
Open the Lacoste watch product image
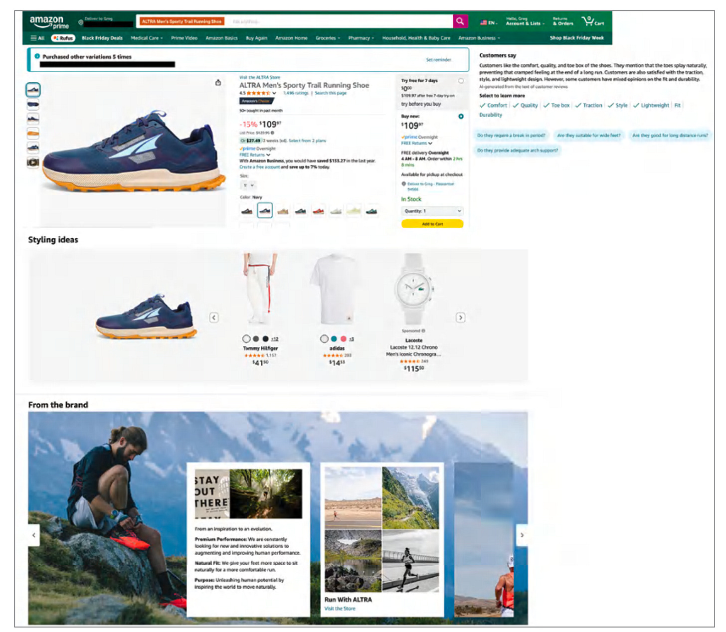(x=413, y=289)
